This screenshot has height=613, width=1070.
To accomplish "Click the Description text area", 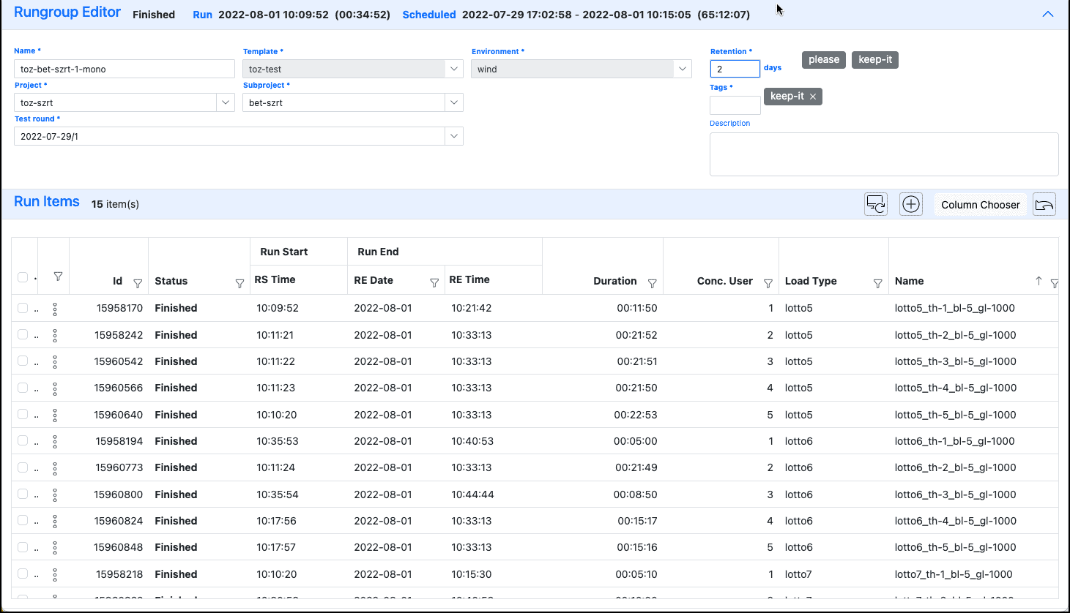I will [x=884, y=154].
